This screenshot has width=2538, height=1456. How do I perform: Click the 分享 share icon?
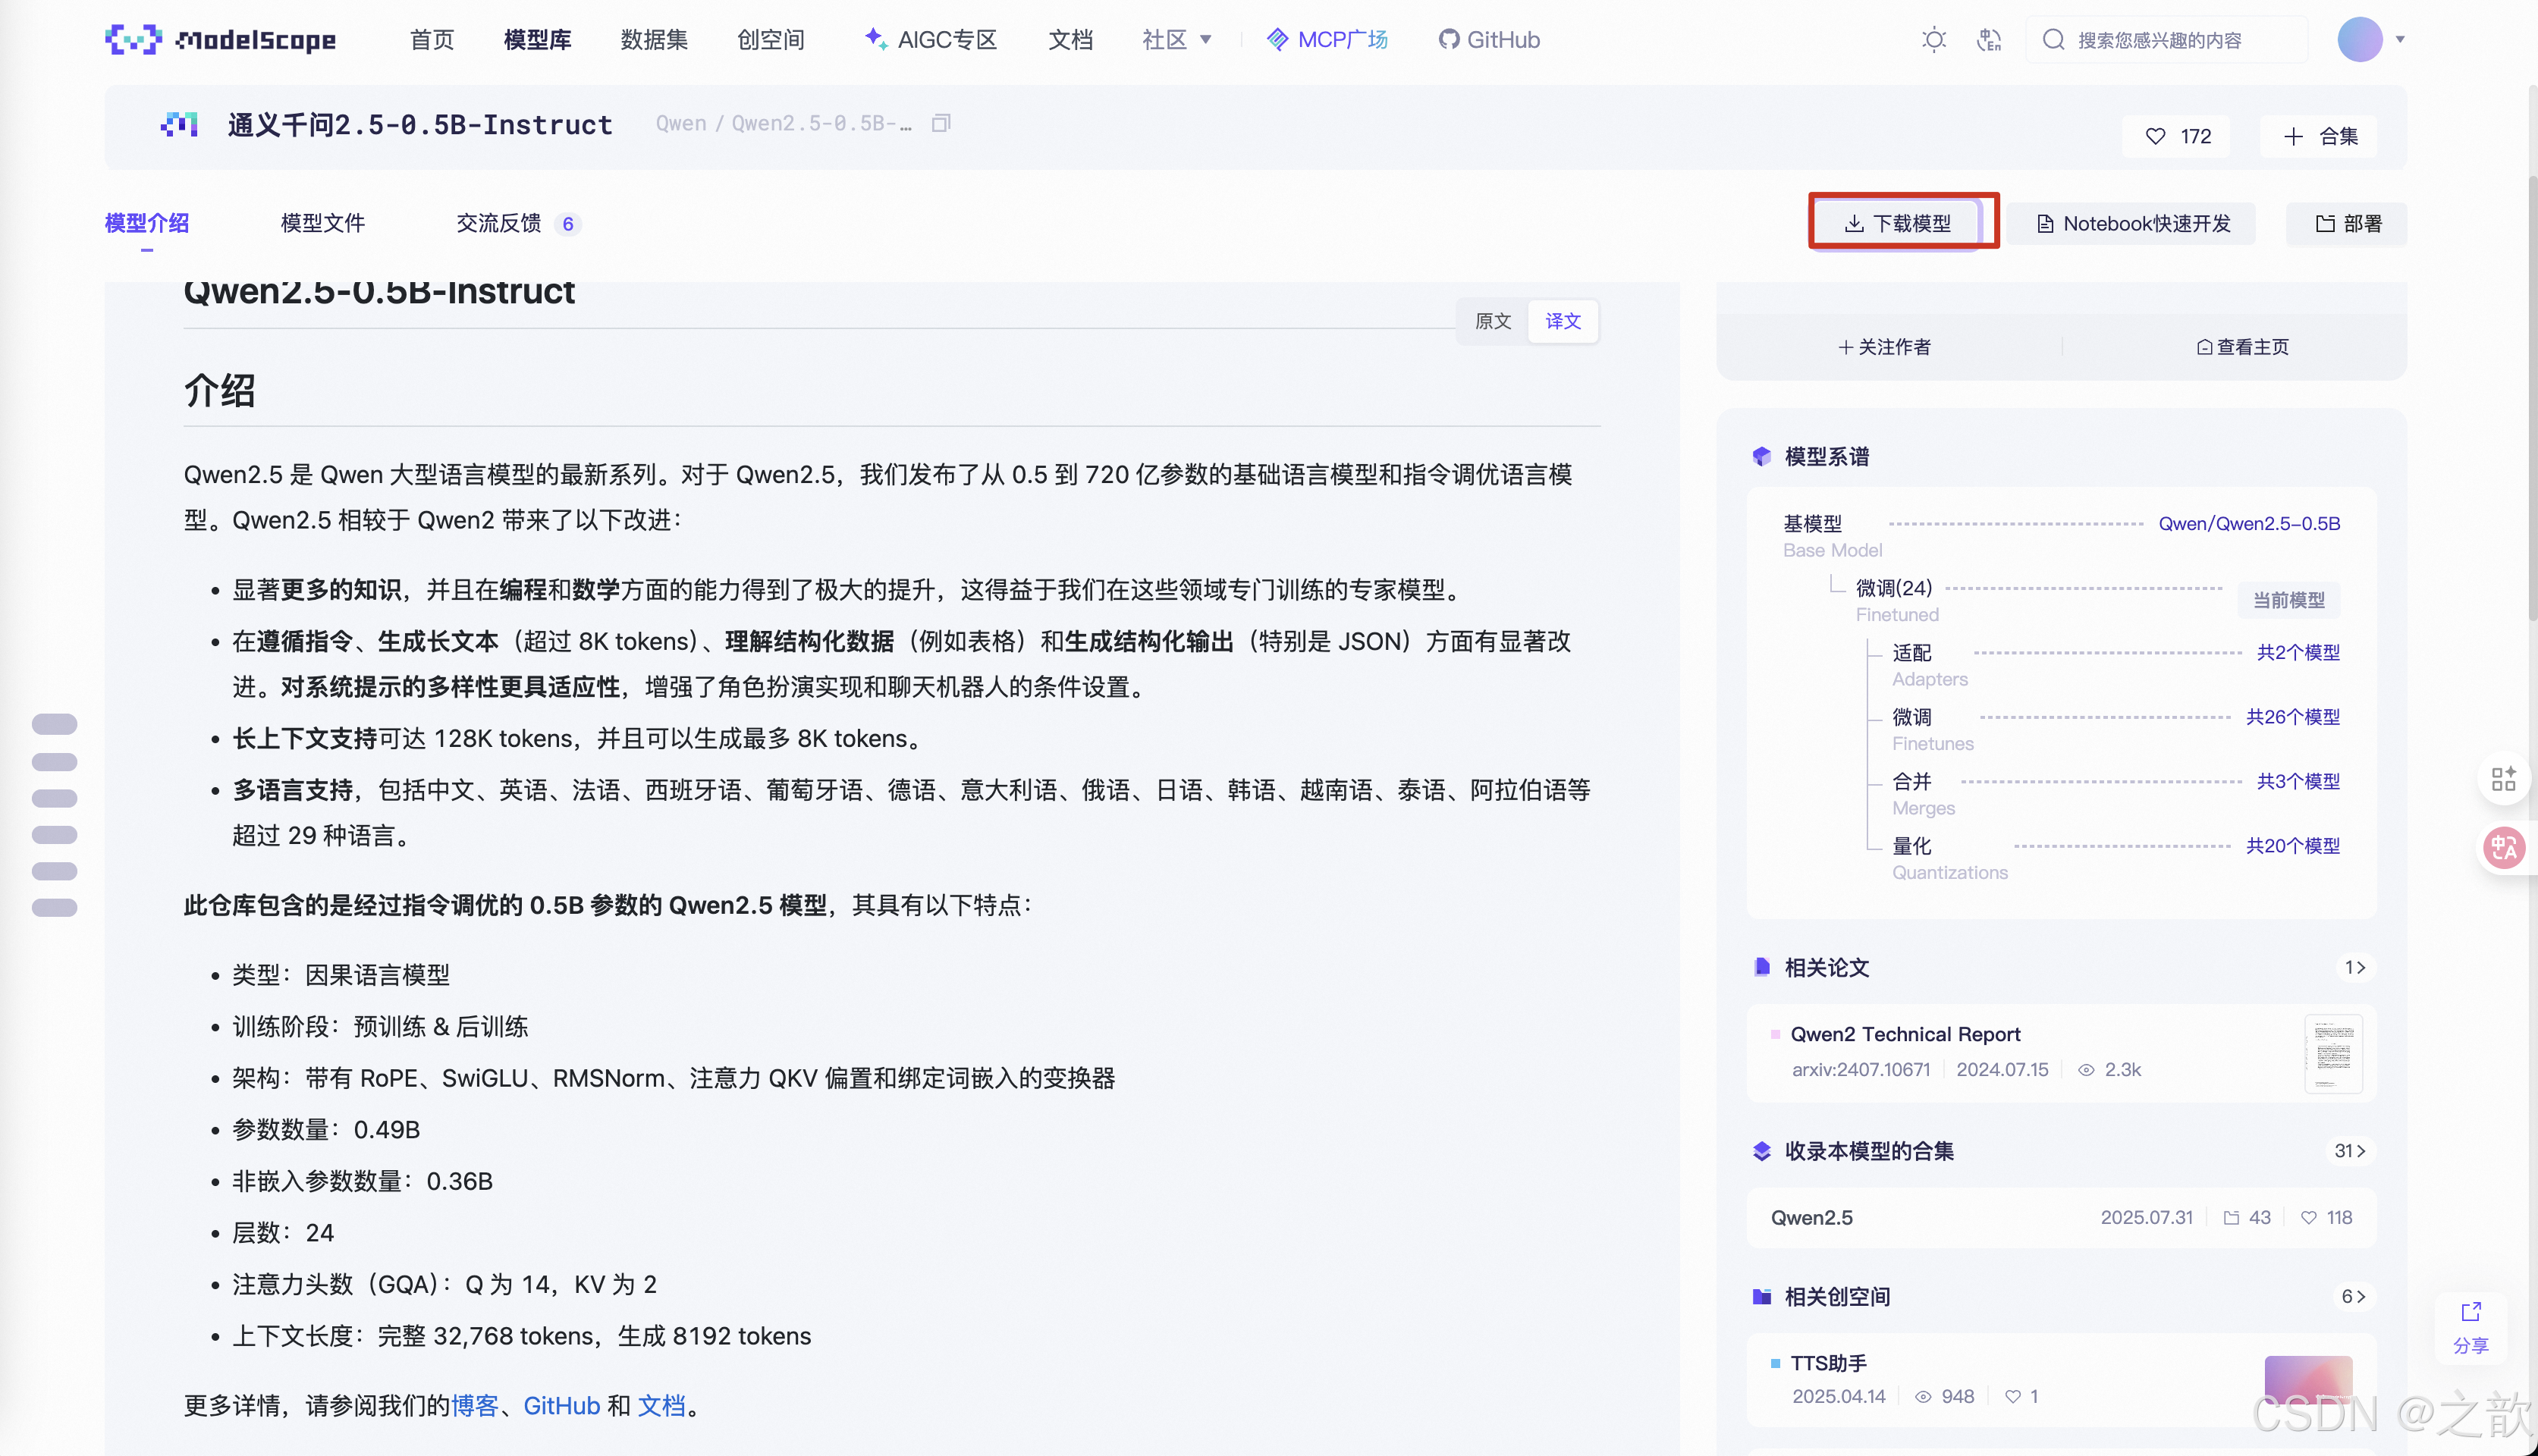pyautogui.click(x=2470, y=1328)
